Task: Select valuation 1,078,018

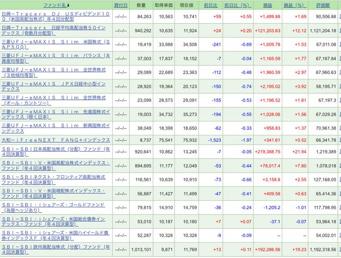Action: [x=326, y=166]
